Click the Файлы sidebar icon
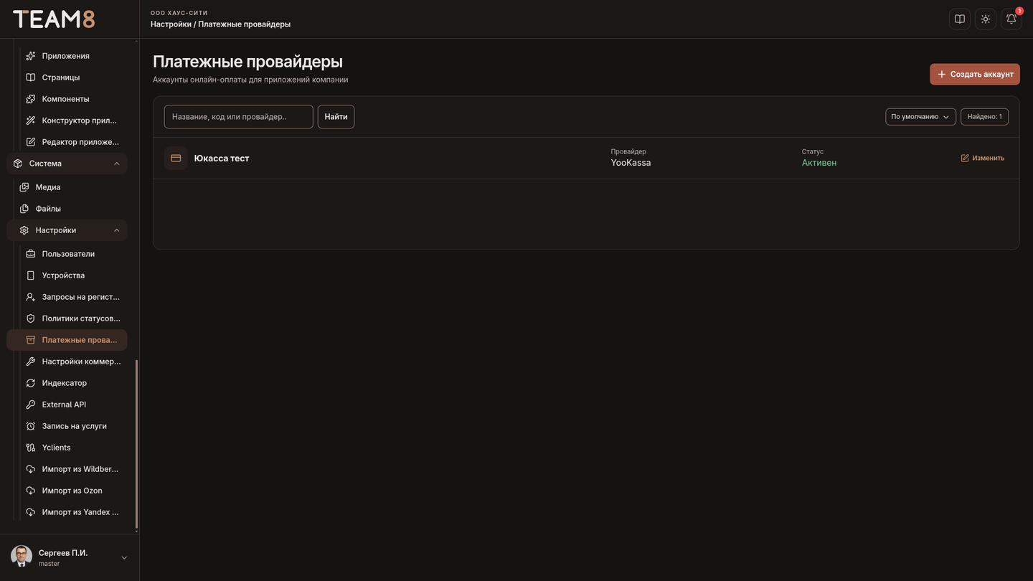The image size is (1033, 581). coord(24,209)
